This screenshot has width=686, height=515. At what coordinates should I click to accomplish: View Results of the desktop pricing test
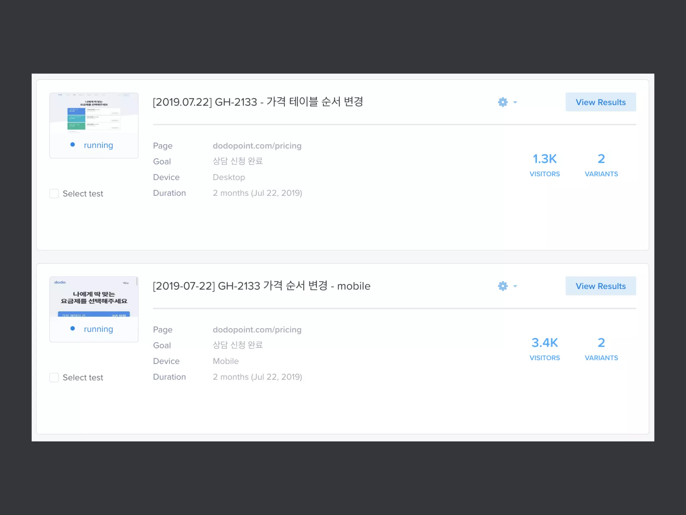click(x=600, y=102)
